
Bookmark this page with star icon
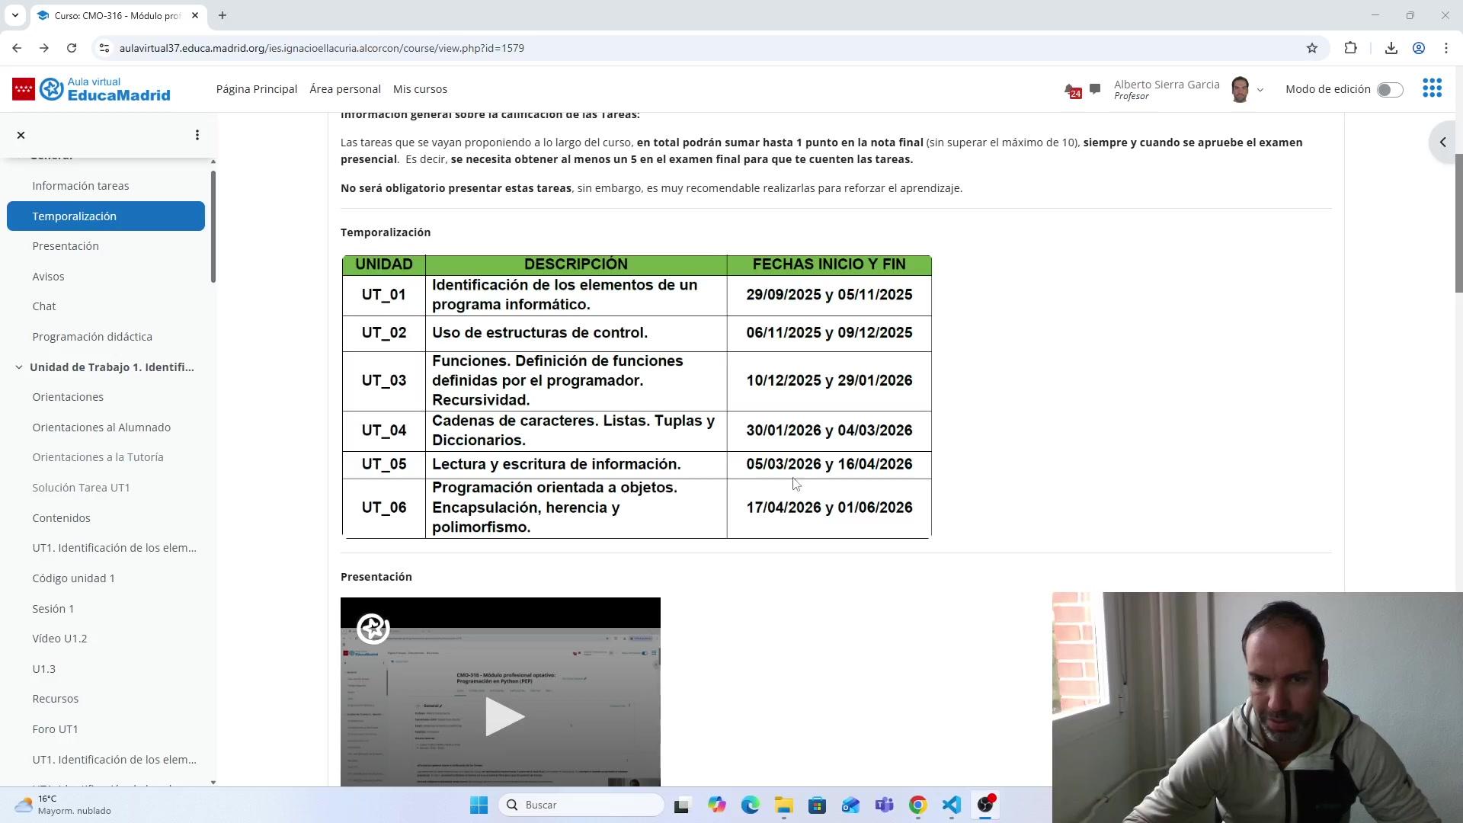(1311, 48)
